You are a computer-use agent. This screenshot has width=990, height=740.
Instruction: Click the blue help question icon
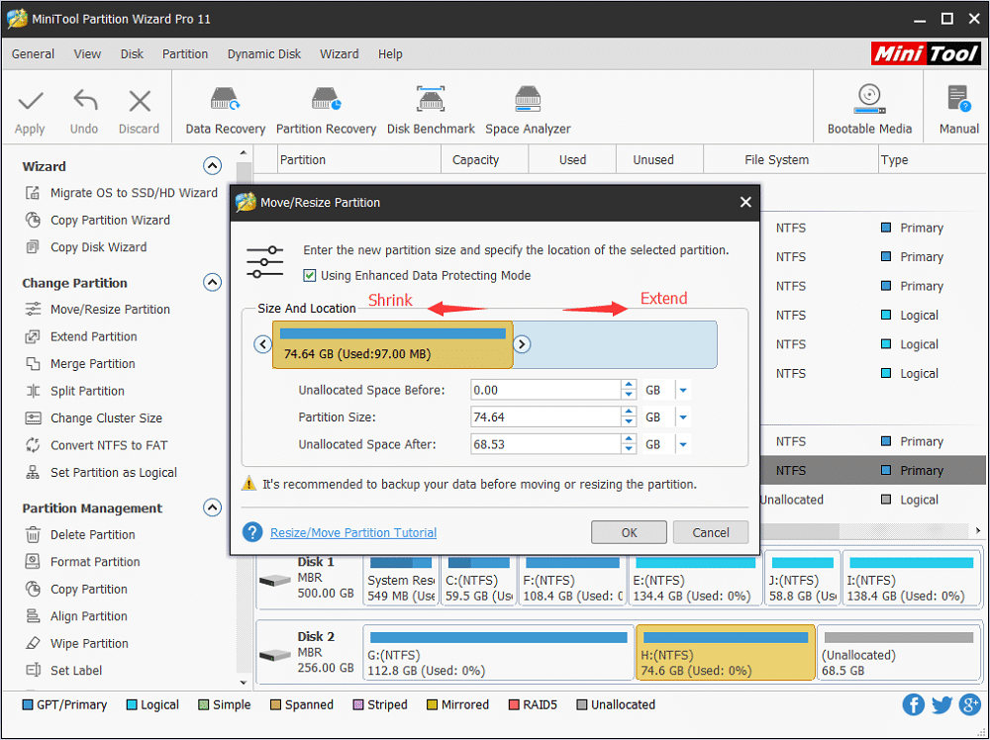tap(251, 532)
